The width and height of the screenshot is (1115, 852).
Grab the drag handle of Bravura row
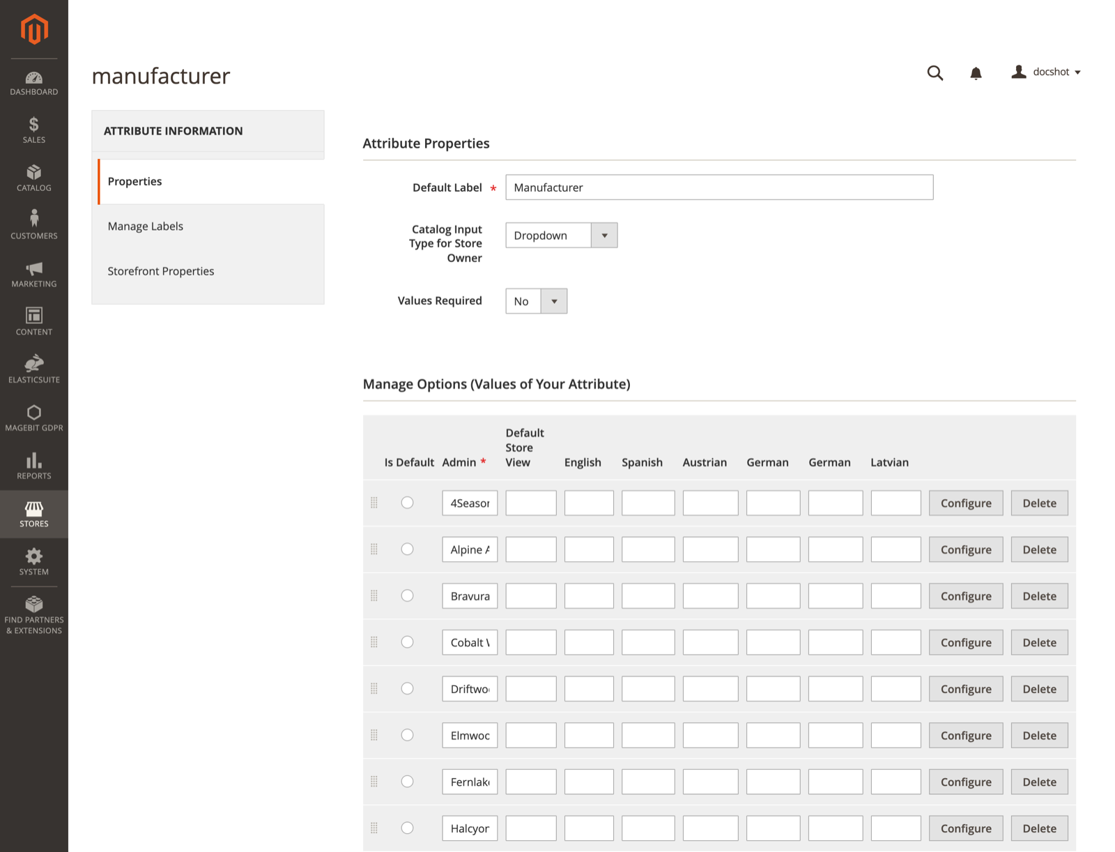[x=374, y=595]
